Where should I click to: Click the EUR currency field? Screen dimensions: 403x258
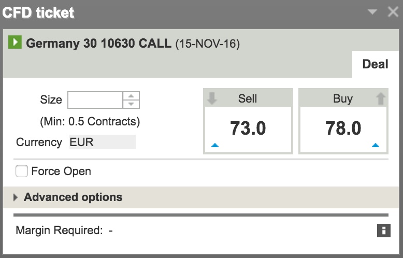(x=102, y=142)
